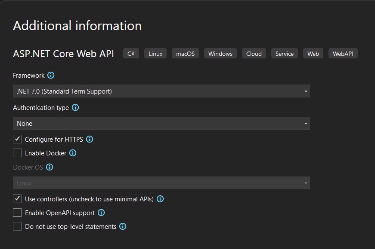Click the WebAPI tag
The image size is (375, 249).
point(343,53)
